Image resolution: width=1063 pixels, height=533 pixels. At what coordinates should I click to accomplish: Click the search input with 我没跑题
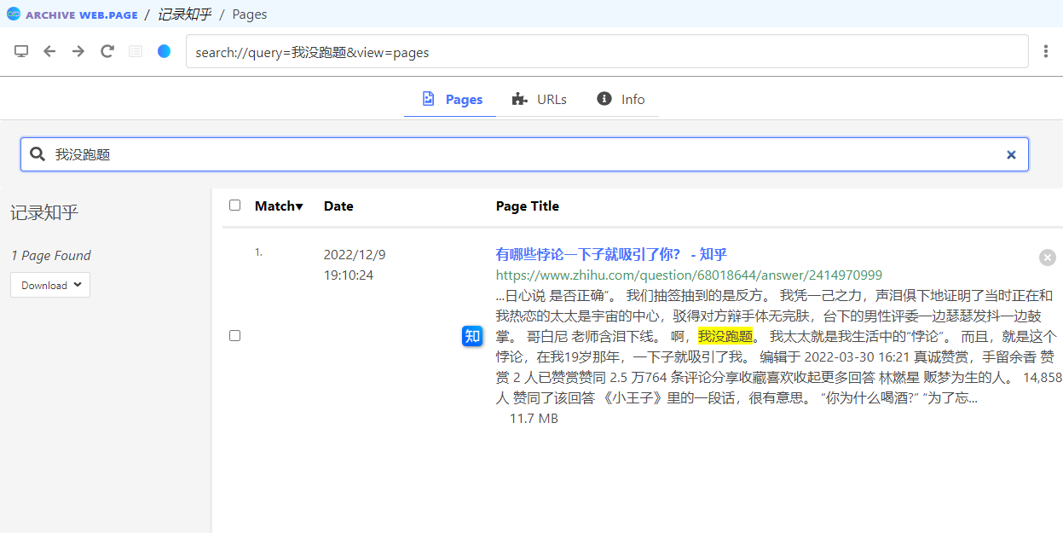pos(511,154)
